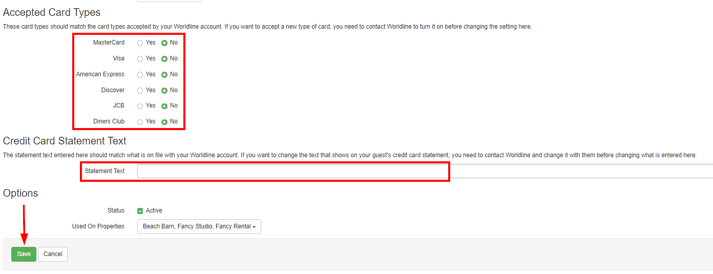This screenshot has height=274, width=713.
Task: Choose No for American Express
Action: click(164, 75)
